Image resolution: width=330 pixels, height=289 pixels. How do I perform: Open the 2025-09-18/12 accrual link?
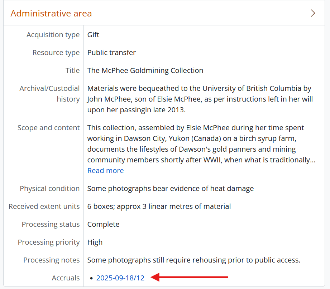click(x=120, y=278)
